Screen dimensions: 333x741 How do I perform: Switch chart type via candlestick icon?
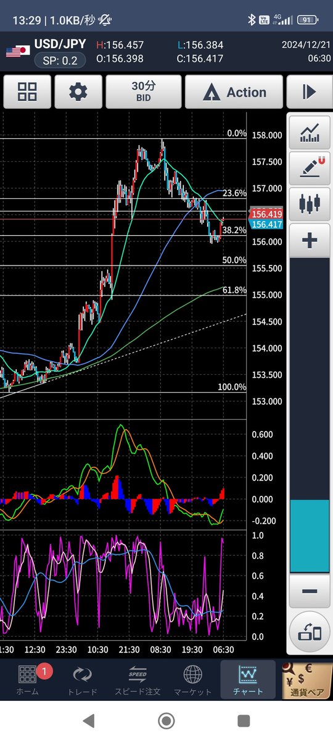310,203
